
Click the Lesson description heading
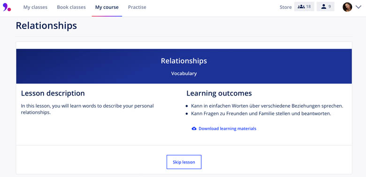[53, 93]
